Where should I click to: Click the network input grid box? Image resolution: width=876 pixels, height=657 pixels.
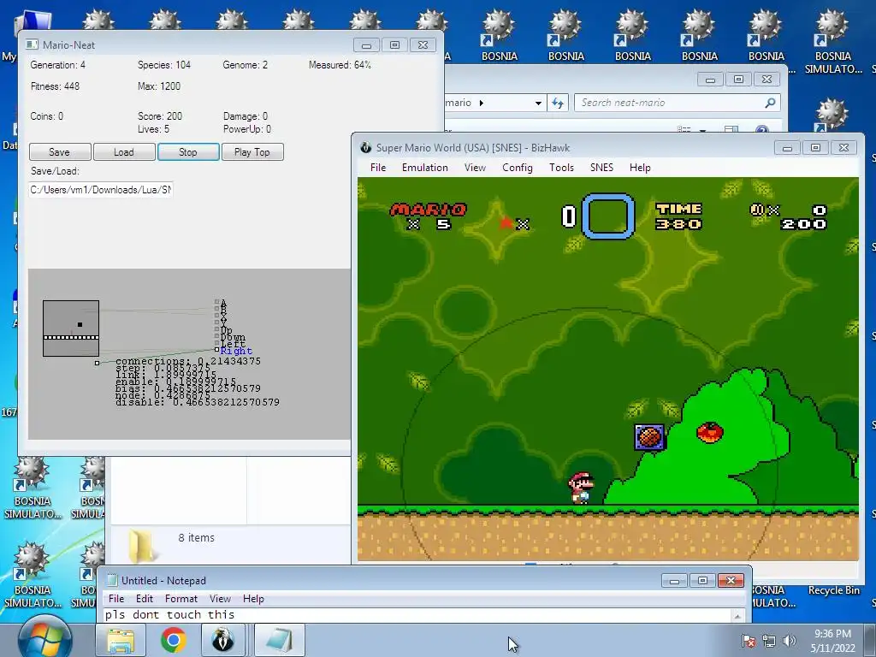pos(71,328)
